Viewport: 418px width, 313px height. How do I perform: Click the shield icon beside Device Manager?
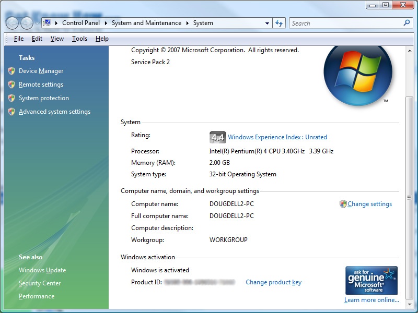(11, 71)
